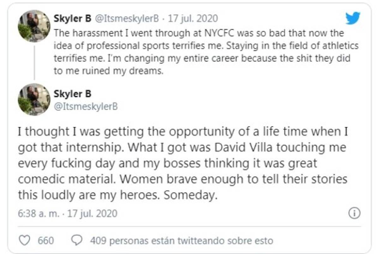This screenshot has height=254, width=379.
Task: Like the tweet with the heart icon
Action: (24, 240)
